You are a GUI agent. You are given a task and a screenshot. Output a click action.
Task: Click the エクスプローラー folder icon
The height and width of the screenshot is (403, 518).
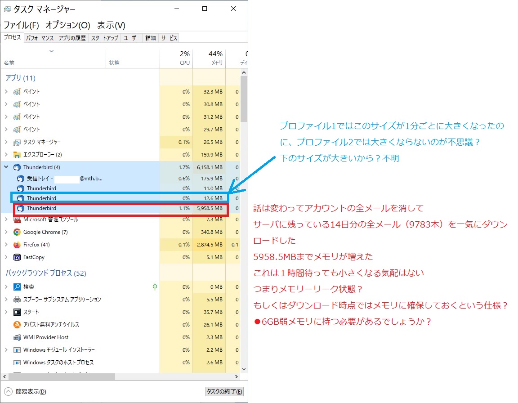point(17,155)
